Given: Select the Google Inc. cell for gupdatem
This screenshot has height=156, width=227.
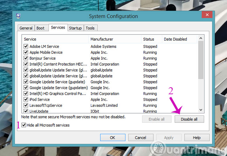Looking at the screenshot, I should (x=100, y=88).
